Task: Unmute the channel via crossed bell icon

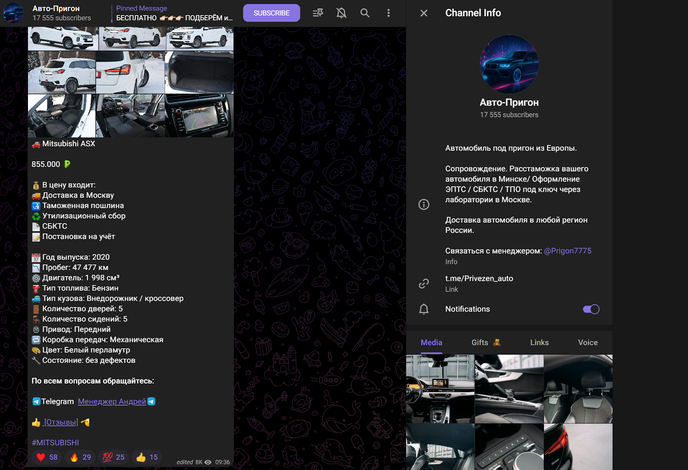Action: click(x=341, y=13)
